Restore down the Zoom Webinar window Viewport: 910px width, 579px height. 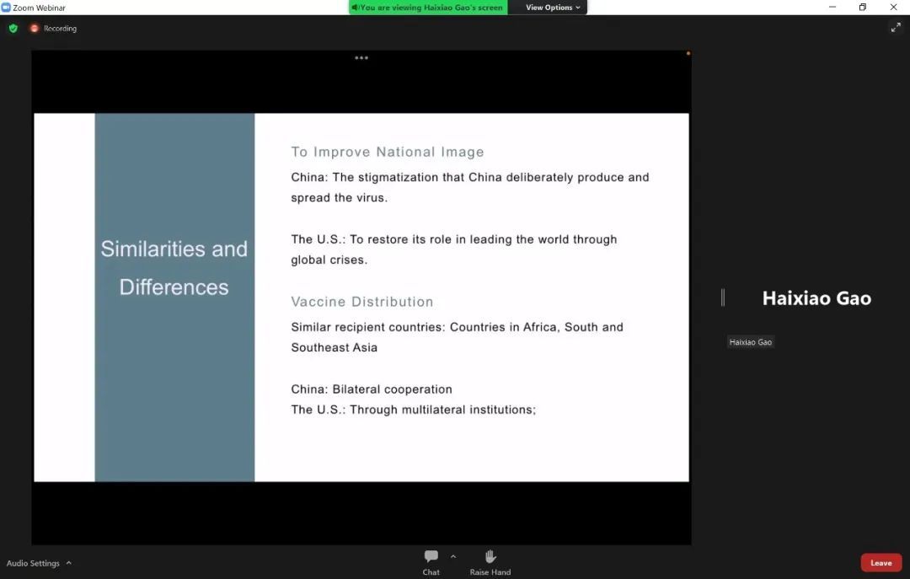coord(863,7)
